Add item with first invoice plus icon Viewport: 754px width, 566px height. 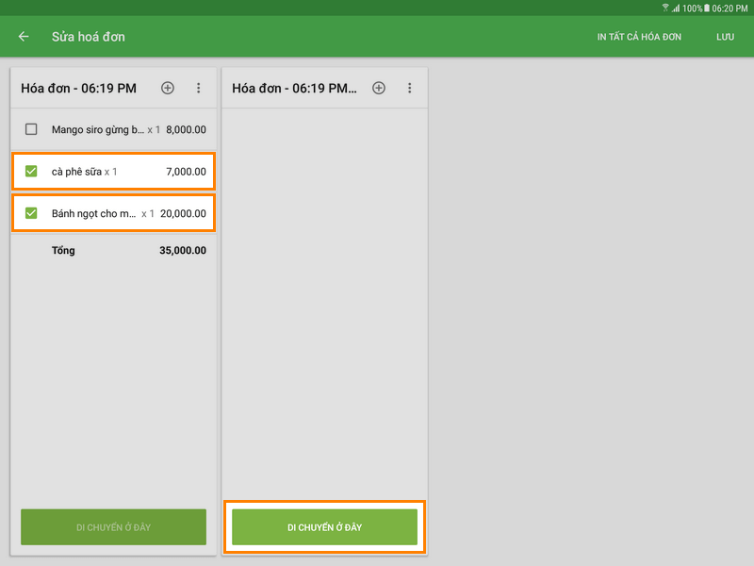tap(168, 88)
